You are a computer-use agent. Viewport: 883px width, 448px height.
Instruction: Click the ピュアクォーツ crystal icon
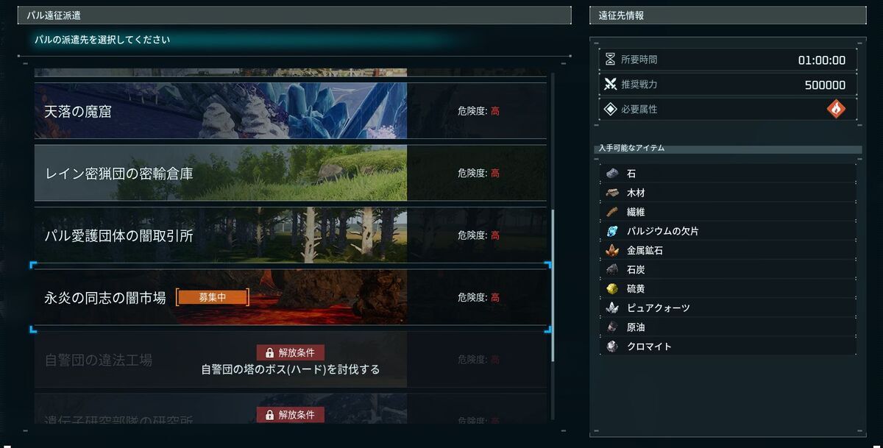[x=612, y=307]
